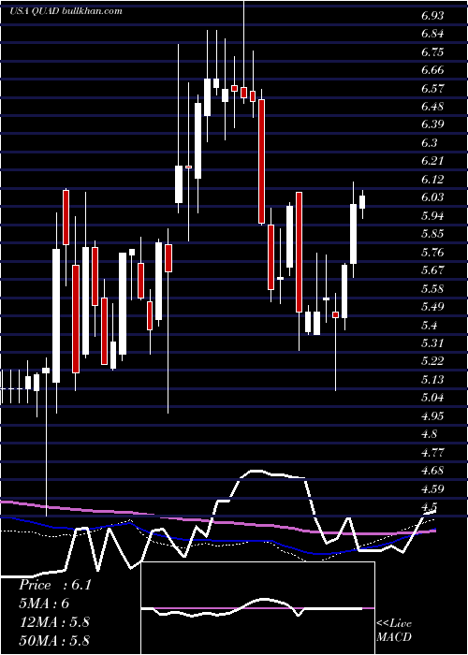Viewport: 468px width, 655px height.
Task: Select the 4.59 price level label
Action: [432, 488]
